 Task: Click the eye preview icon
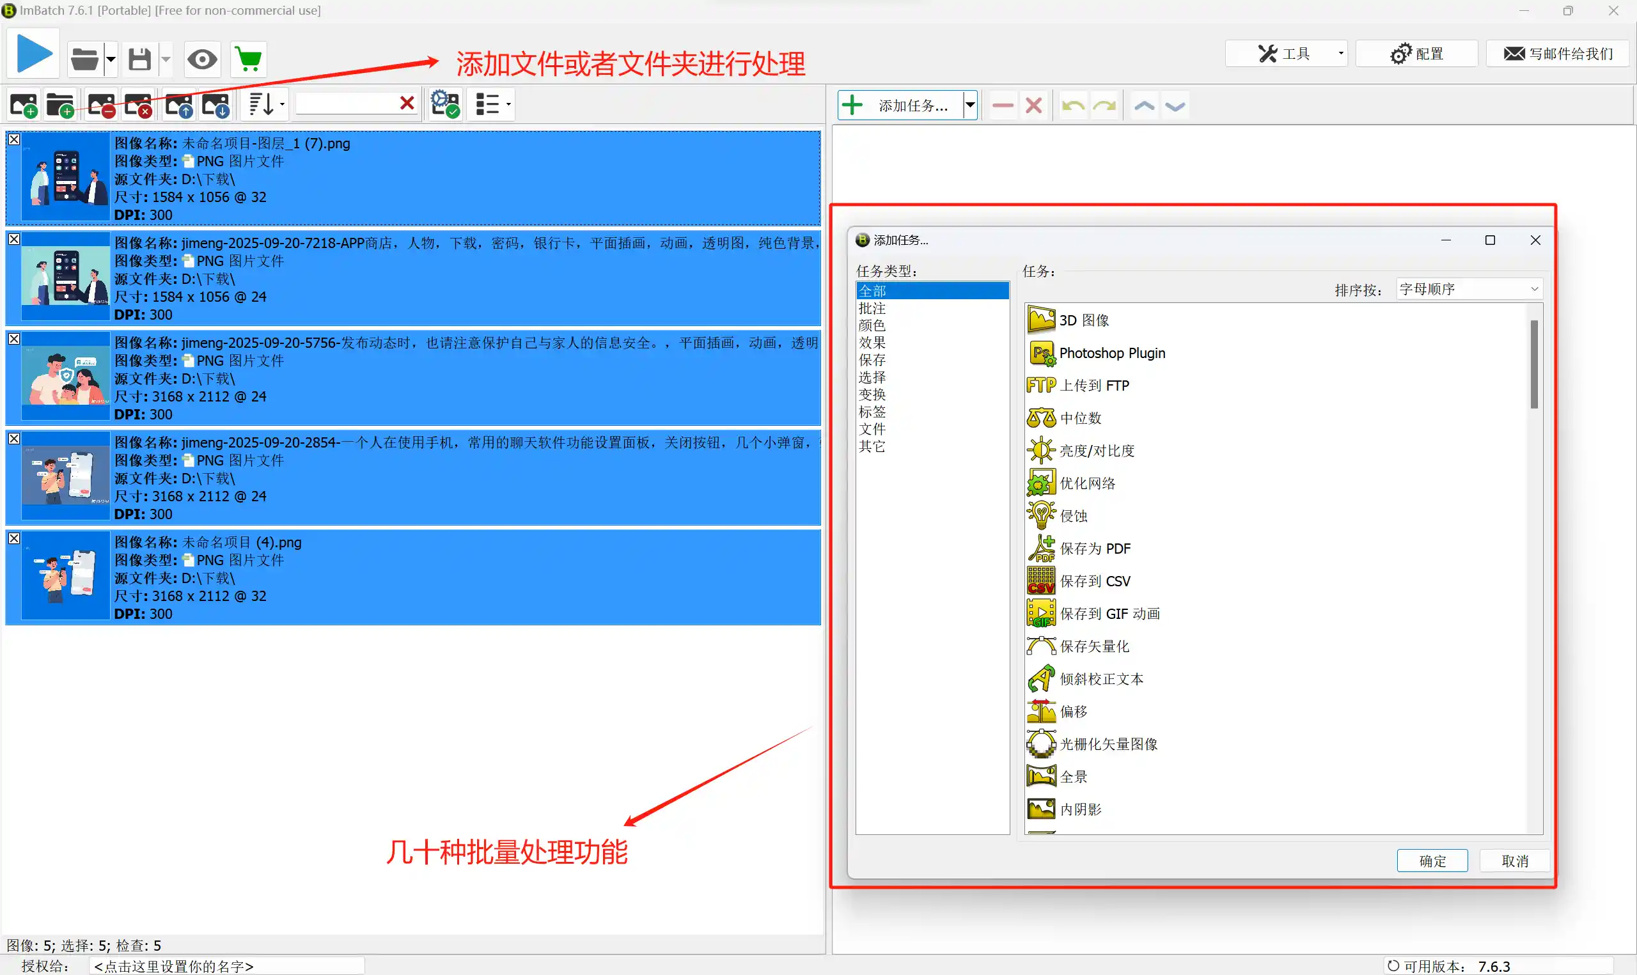(201, 60)
